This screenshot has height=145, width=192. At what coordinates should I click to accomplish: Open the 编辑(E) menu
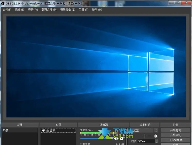(x=20, y=10)
